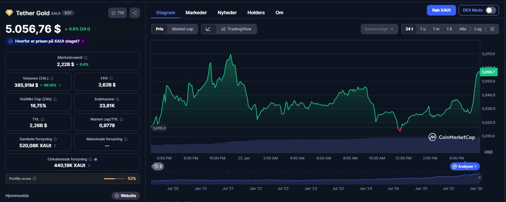The width and height of the screenshot is (506, 202).
Task: Click info icon next to Maksimale forsyning
Action: pos(126,139)
